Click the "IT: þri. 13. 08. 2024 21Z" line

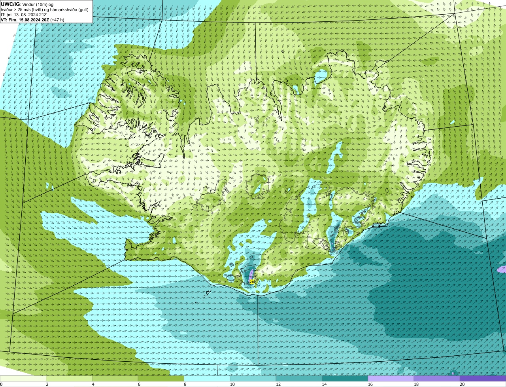[x=24, y=14]
